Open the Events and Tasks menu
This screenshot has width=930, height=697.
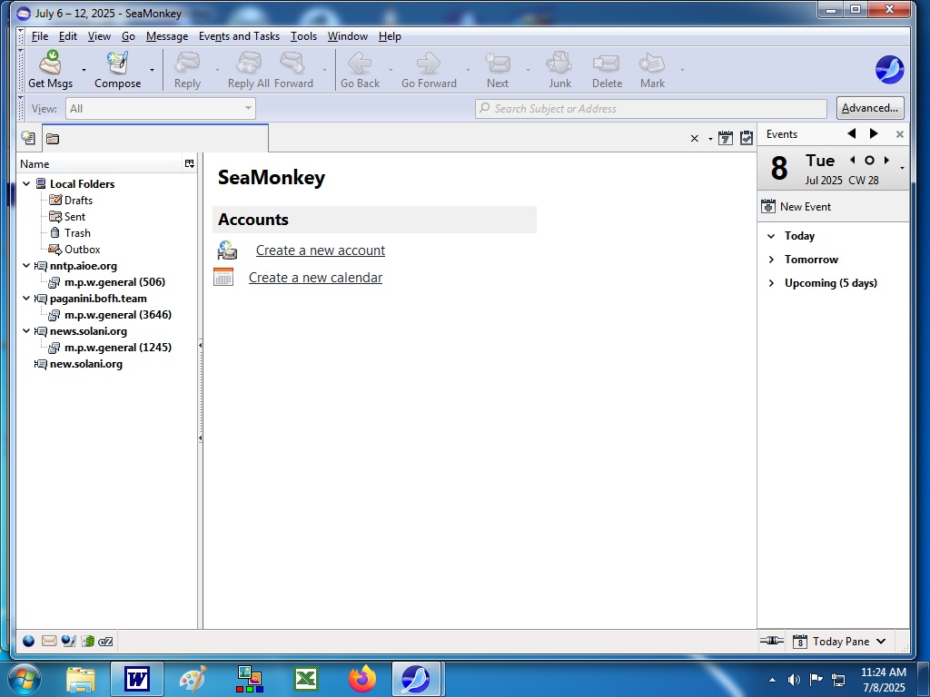coord(239,36)
